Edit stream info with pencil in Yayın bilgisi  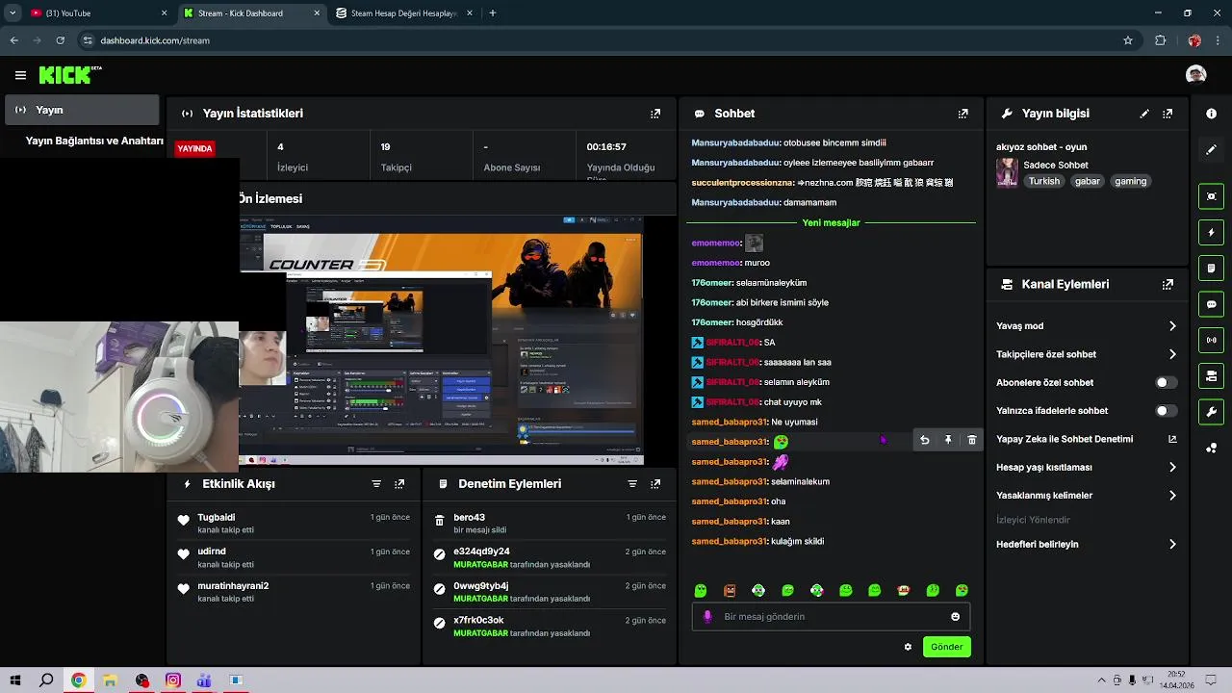1144,114
